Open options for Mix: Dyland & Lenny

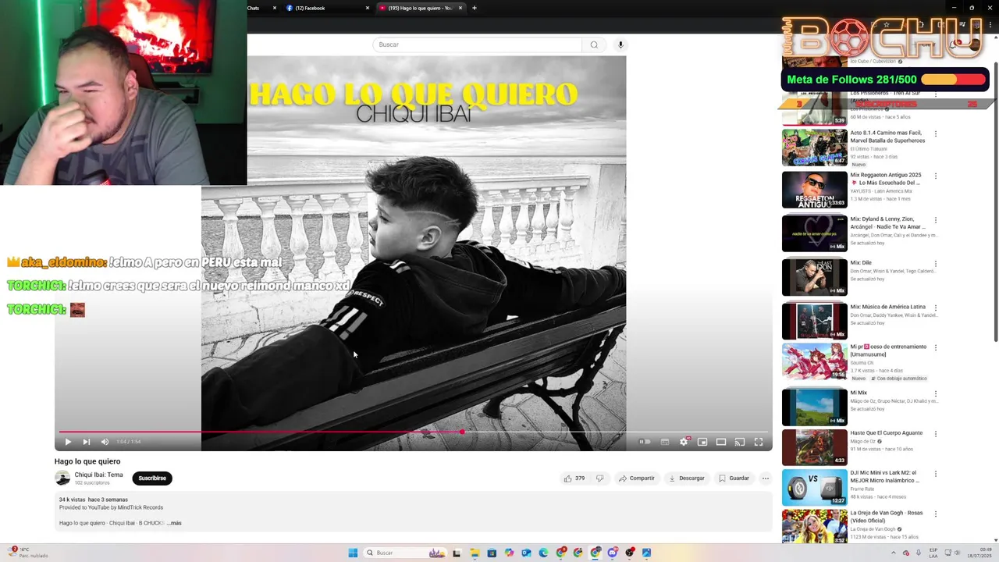[936, 219]
